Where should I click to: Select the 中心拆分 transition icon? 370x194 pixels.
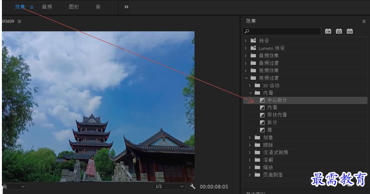[262, 100]
